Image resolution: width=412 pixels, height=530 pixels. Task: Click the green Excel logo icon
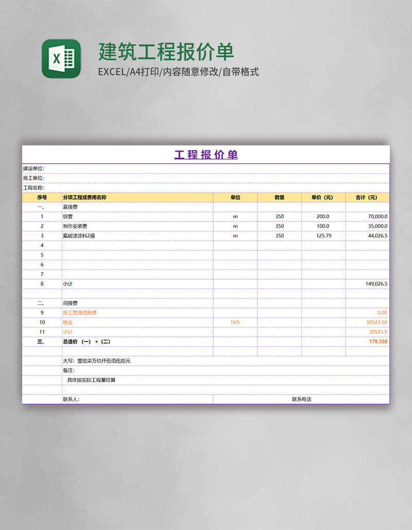click(61, 59)
